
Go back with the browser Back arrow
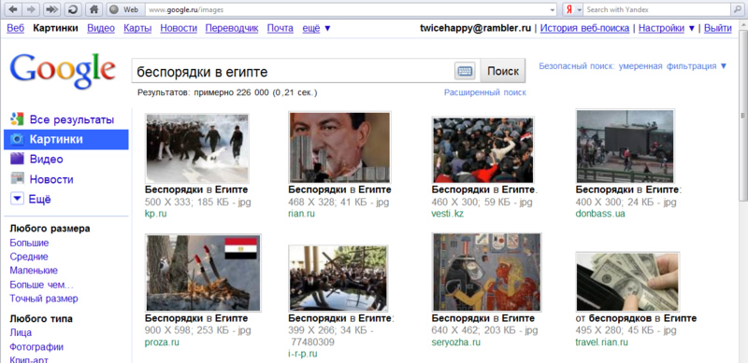[13, 9]
